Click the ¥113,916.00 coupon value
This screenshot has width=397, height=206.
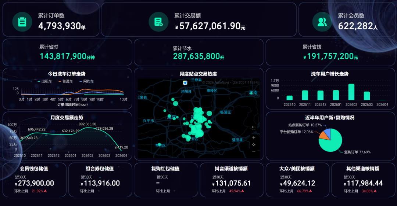coord(100,183)
